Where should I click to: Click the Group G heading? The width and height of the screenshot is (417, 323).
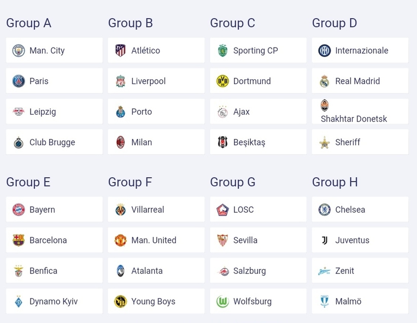(232, 182)
